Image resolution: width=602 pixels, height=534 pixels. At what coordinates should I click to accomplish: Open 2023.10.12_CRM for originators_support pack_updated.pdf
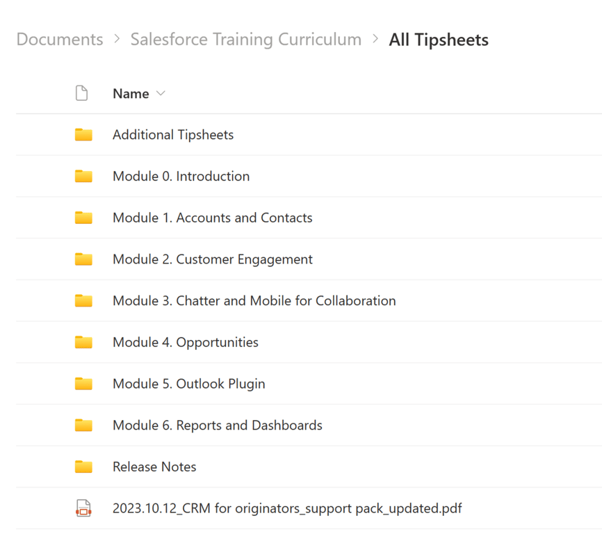tap(287, 508)
